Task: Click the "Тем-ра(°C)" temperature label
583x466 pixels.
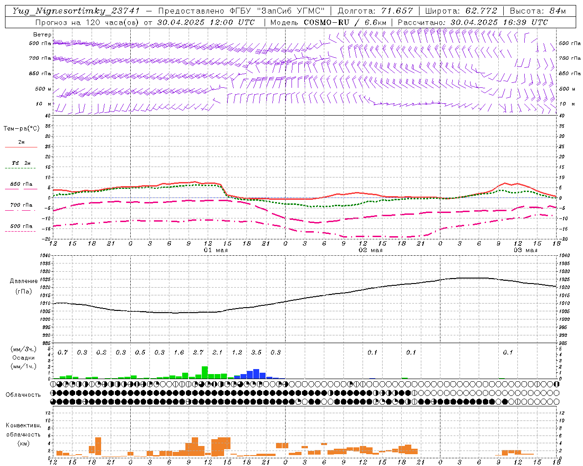Action: [x=21, y=129]
